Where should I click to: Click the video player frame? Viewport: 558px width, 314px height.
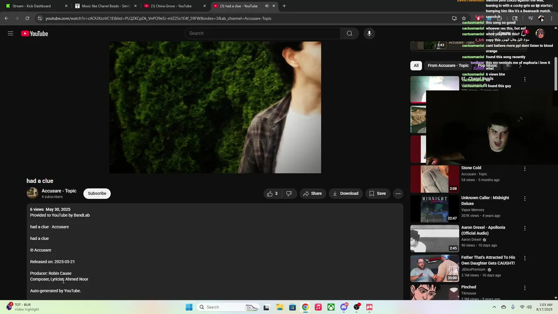point(215,107)
